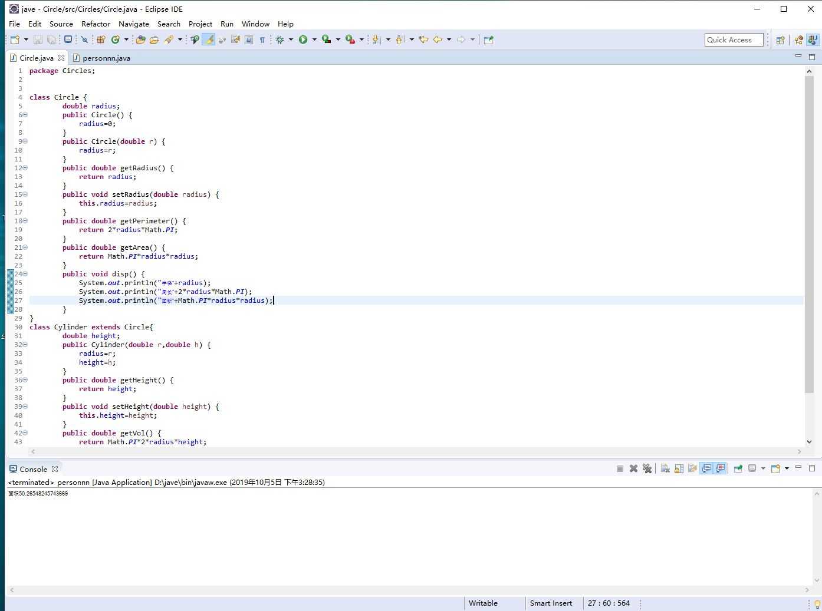This screenshot has height=611, width=822.
Task: Open the File menu
Action: click(x=15, y=24)
